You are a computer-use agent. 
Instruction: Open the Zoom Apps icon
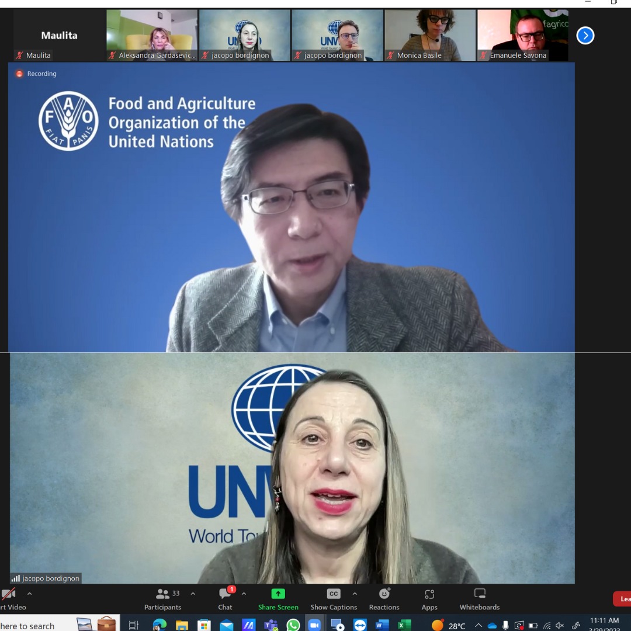pos(429,594)
